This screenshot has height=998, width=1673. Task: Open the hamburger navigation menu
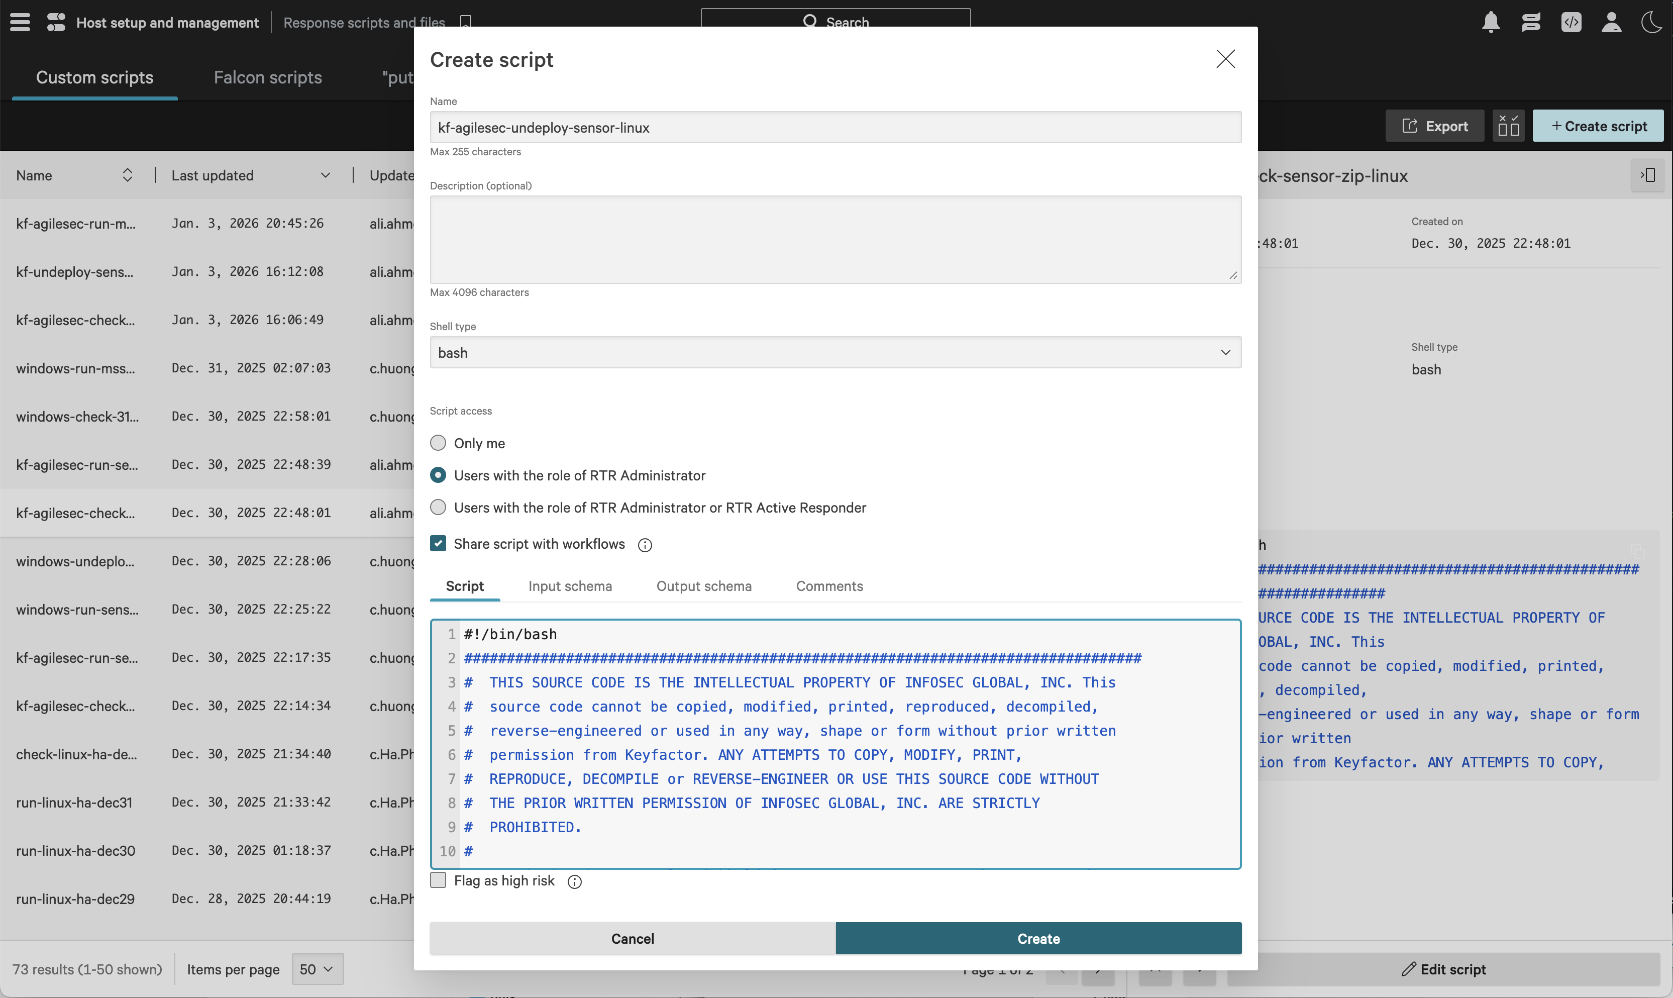click(20, 22)
